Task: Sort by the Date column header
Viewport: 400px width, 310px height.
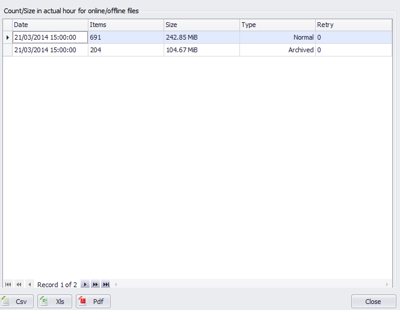Action: 50,25
